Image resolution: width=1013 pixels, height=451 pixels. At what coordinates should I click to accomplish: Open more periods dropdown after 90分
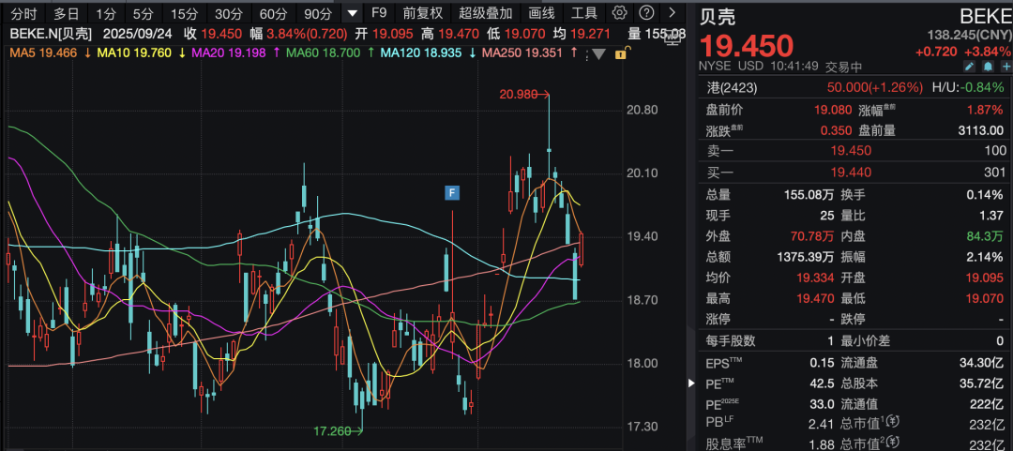(352, 13)
